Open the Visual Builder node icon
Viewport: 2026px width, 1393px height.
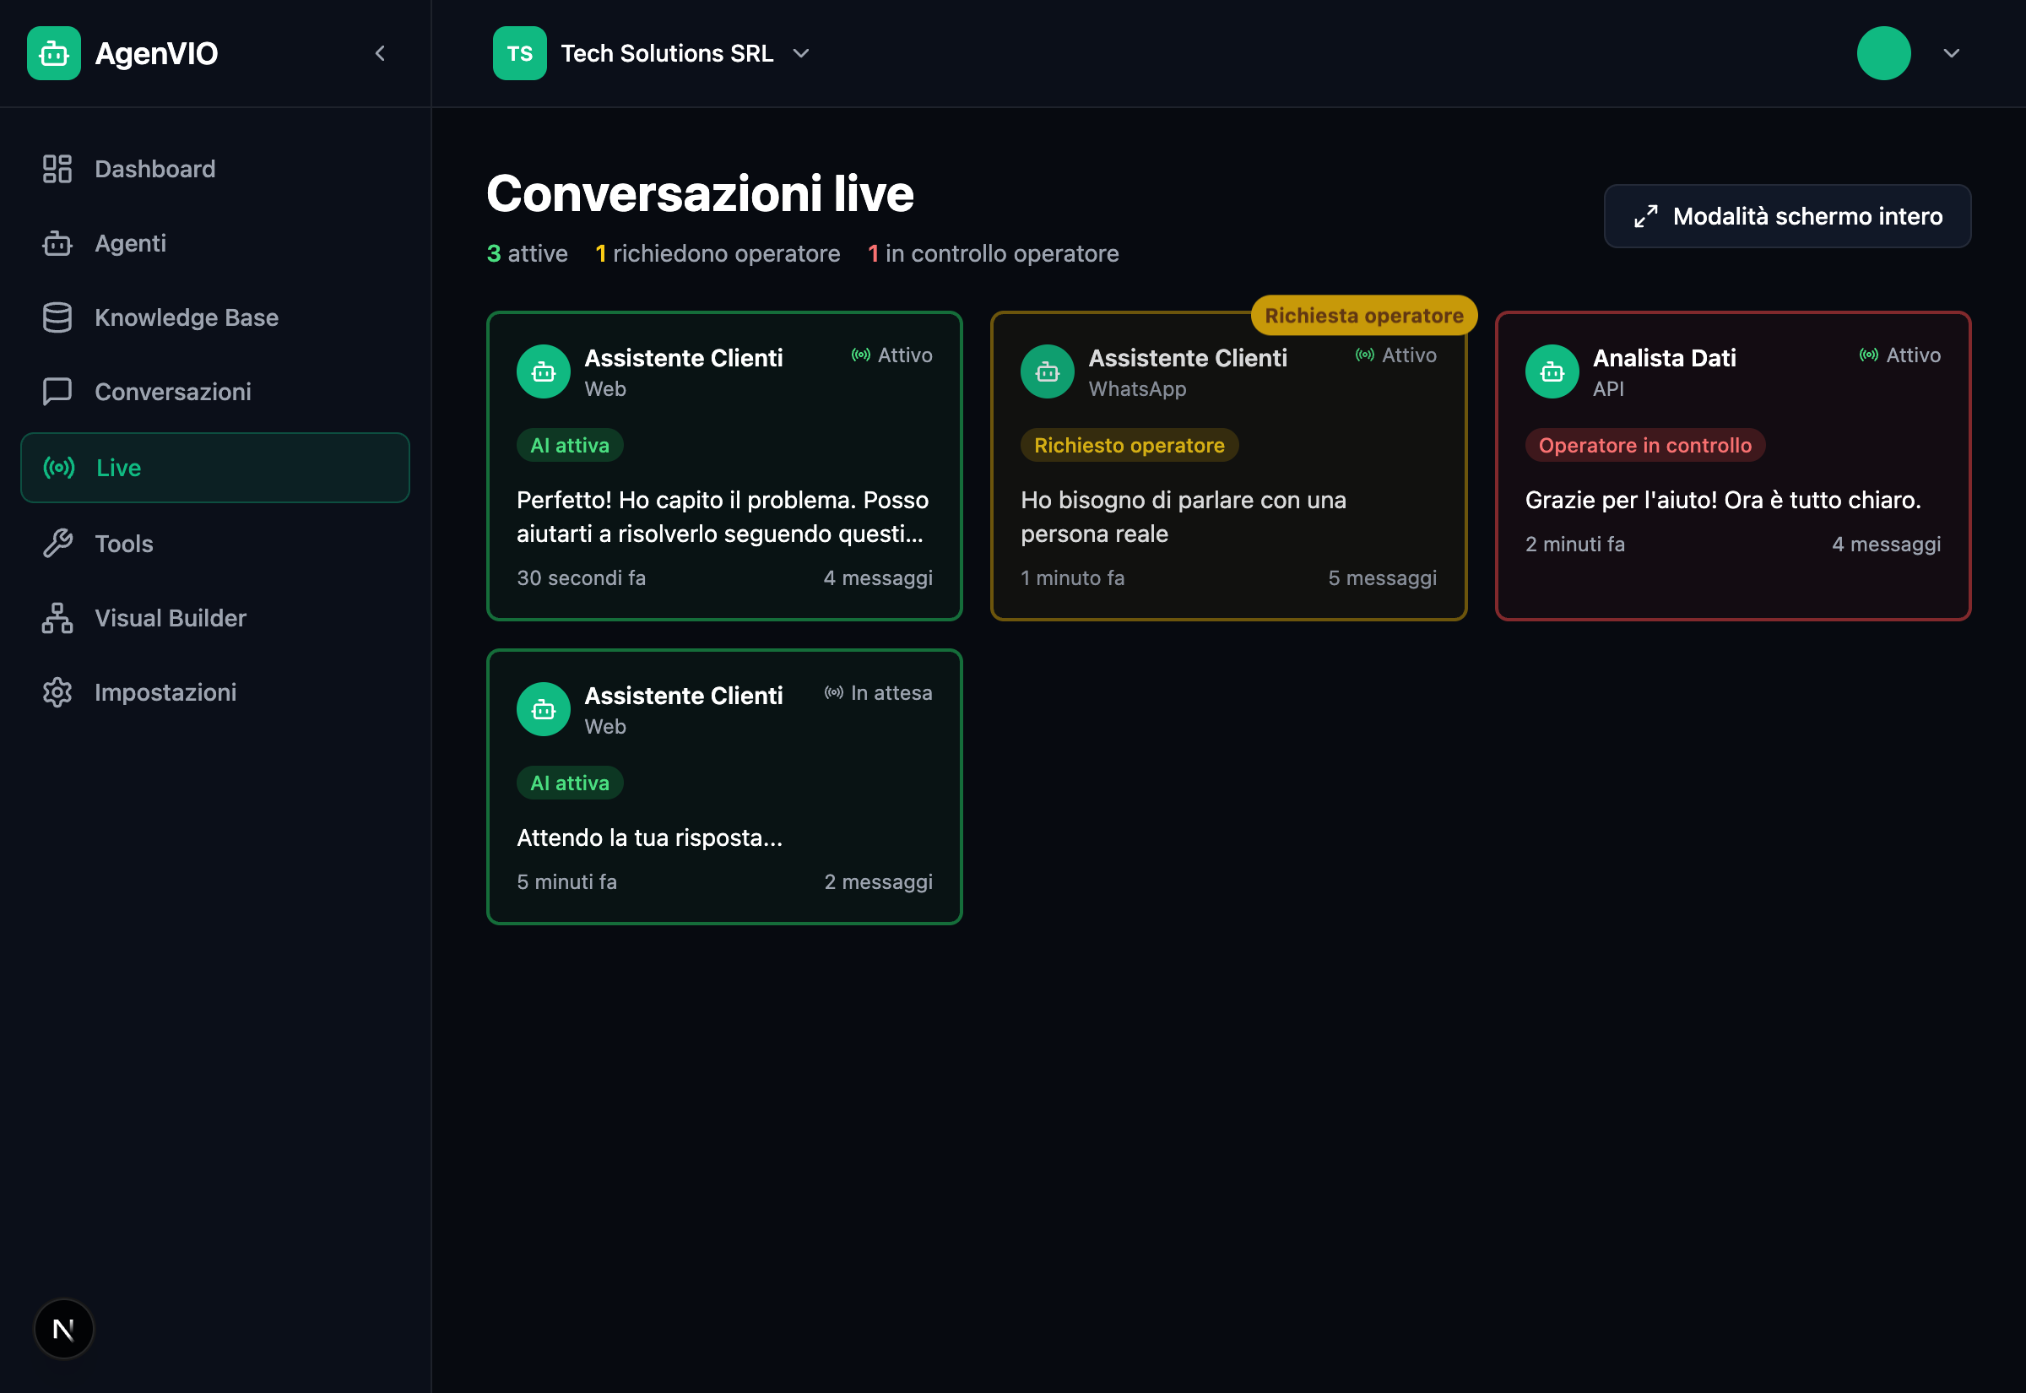[57, 618]
